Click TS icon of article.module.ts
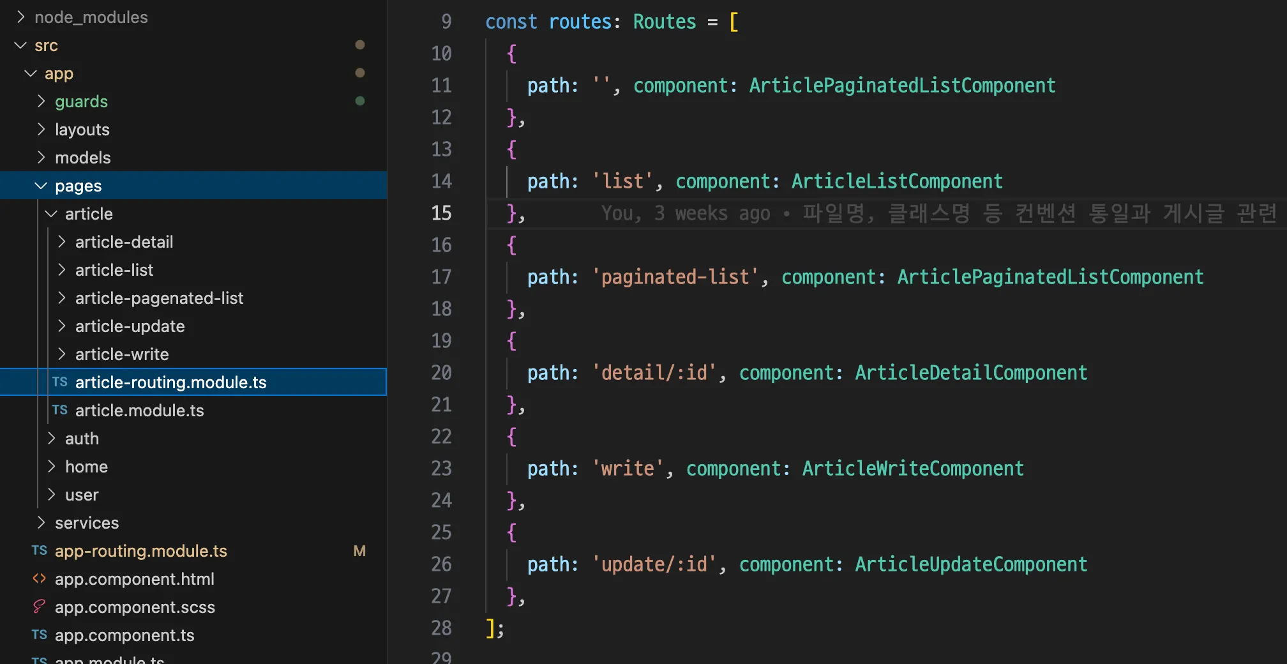This screenshot has height=664, width=1287. pos(60,410)
